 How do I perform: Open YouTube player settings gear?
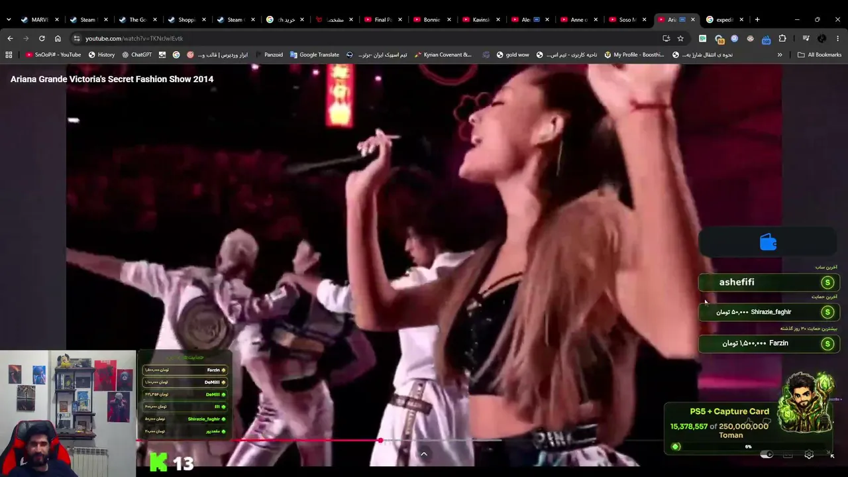[809, 454]
